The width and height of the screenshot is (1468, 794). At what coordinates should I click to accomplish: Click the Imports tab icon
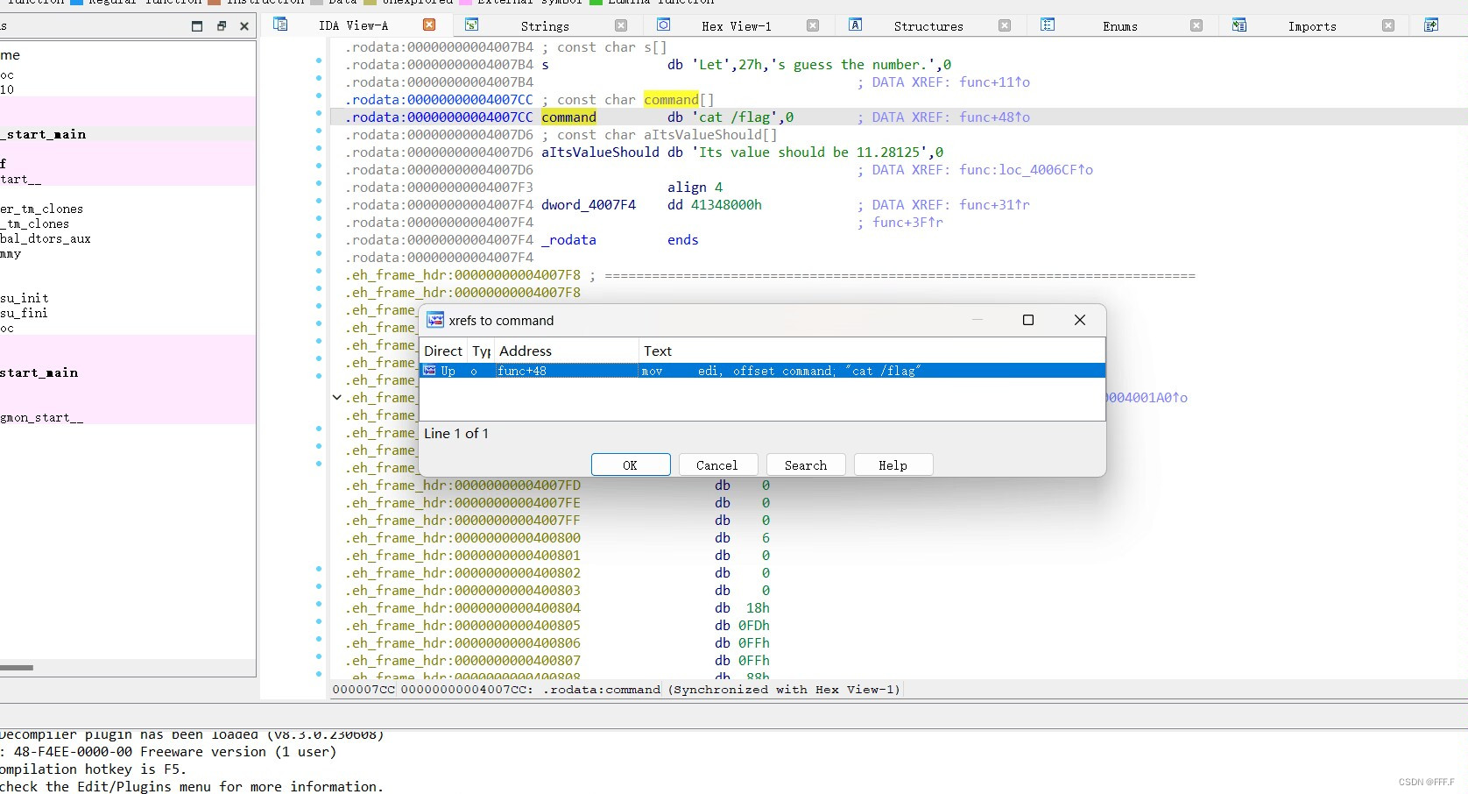coord(1239,25)
